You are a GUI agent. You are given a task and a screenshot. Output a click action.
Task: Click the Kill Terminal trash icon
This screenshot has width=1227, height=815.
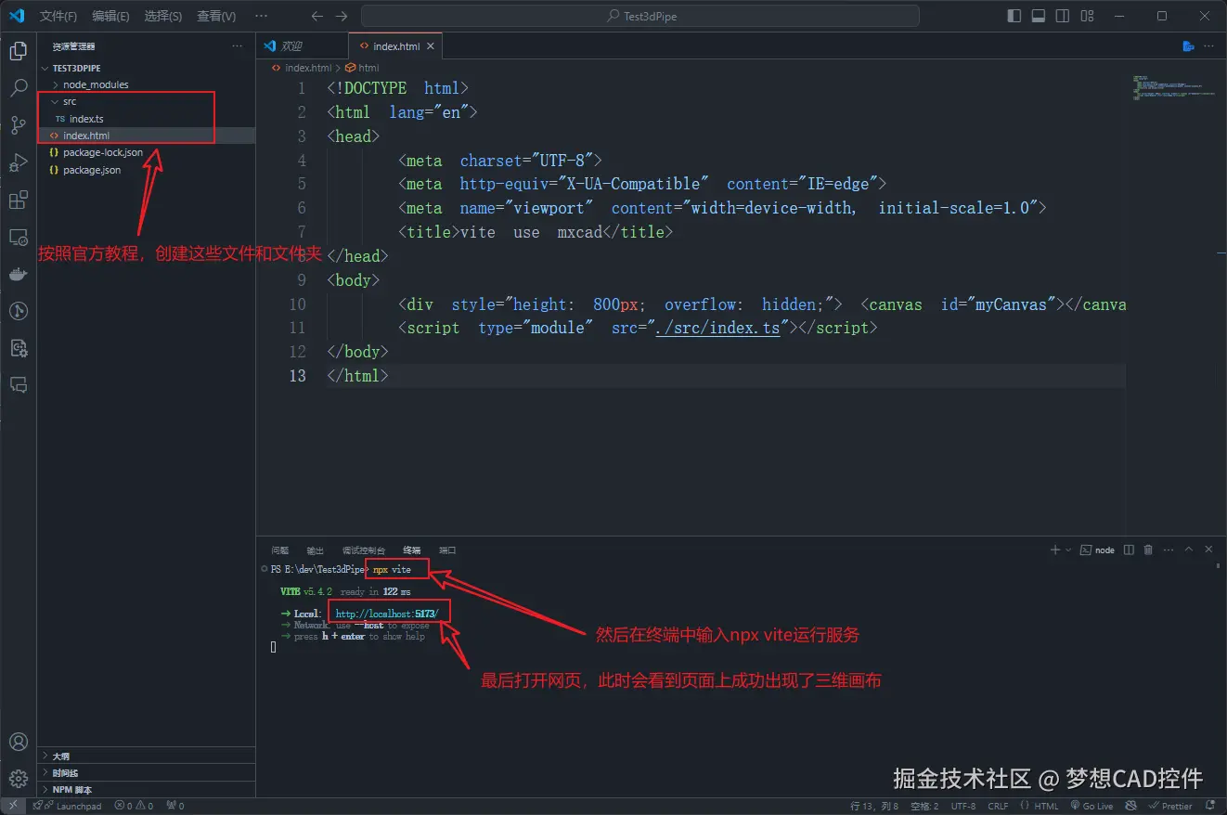(1149, 550)
